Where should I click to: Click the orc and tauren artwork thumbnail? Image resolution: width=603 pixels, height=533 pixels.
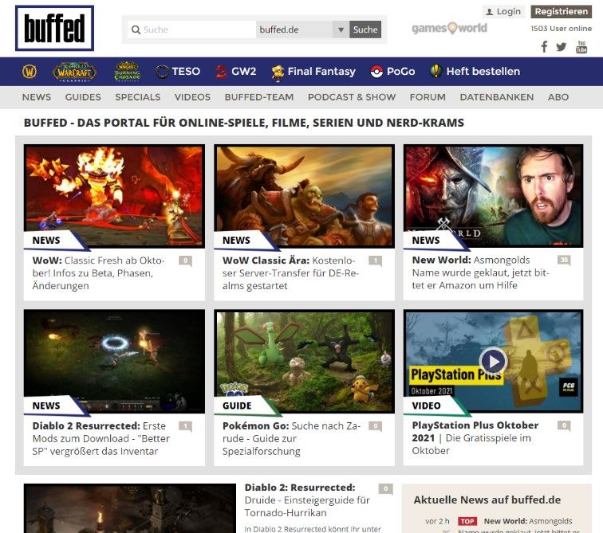point(304,196)
